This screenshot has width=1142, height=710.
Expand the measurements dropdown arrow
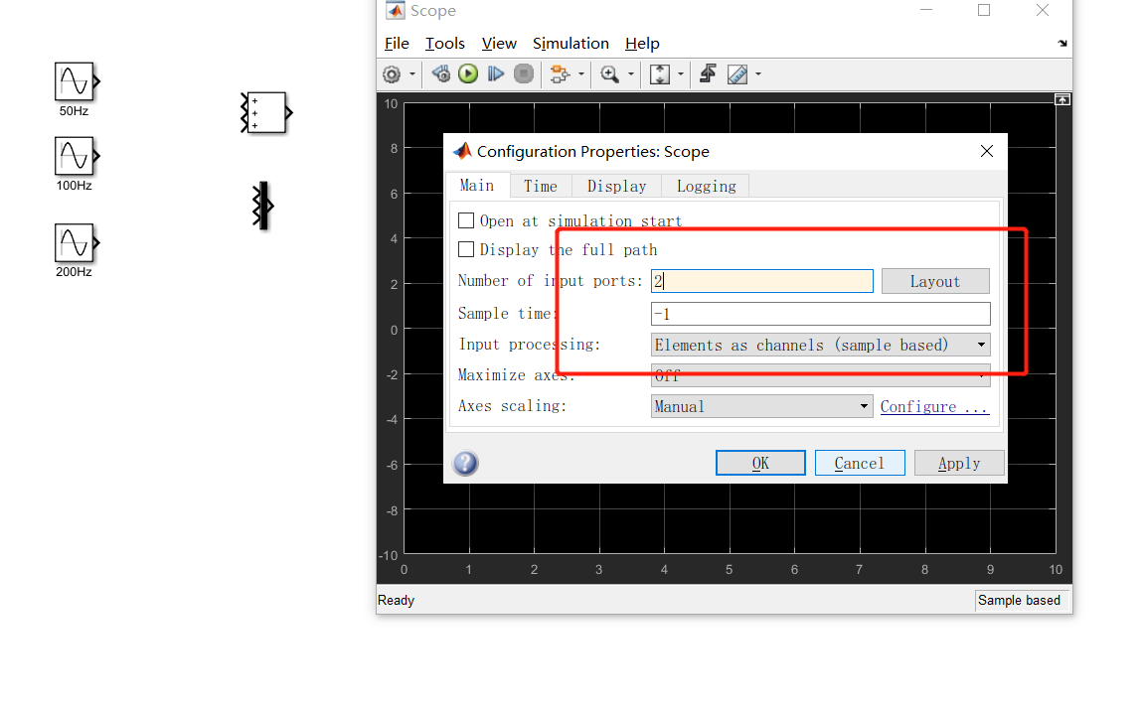758,74
